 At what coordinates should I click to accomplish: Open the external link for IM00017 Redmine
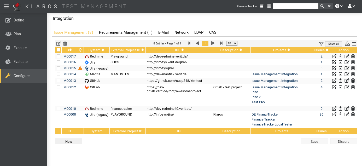[x=334, y=56]
